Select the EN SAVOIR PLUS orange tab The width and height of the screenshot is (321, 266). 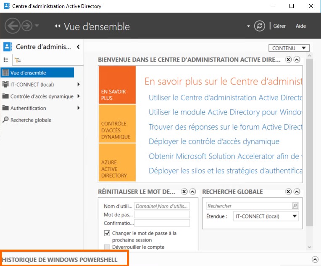click(117, 85)
